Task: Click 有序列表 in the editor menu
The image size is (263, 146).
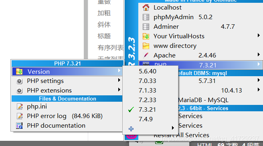Action: (111, 48)
